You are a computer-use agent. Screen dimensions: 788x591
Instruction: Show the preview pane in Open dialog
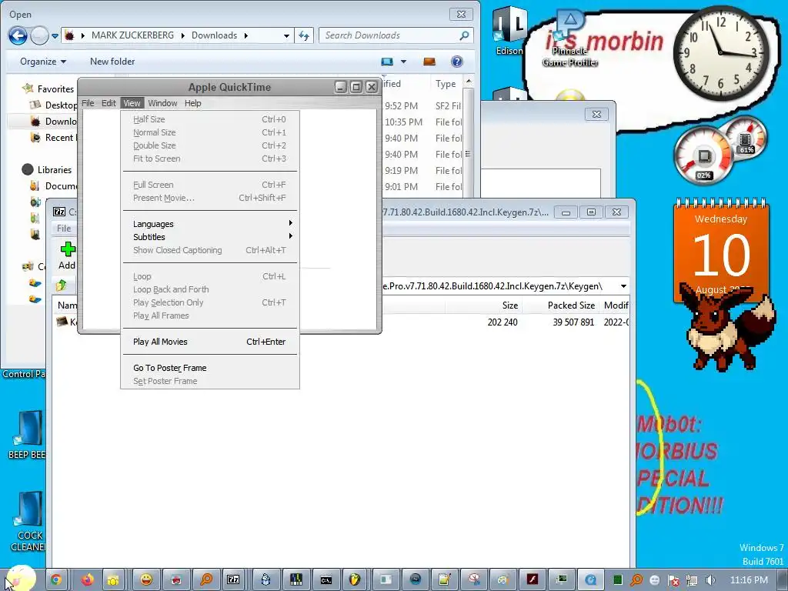click(x=429, y=62)
